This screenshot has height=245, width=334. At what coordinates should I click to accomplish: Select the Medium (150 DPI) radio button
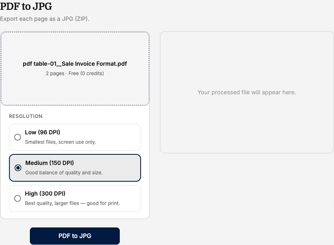pos(18,168)
